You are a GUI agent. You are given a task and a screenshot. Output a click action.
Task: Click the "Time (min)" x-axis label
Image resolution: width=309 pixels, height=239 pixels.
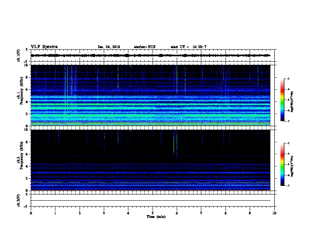[x=156, y=217]
